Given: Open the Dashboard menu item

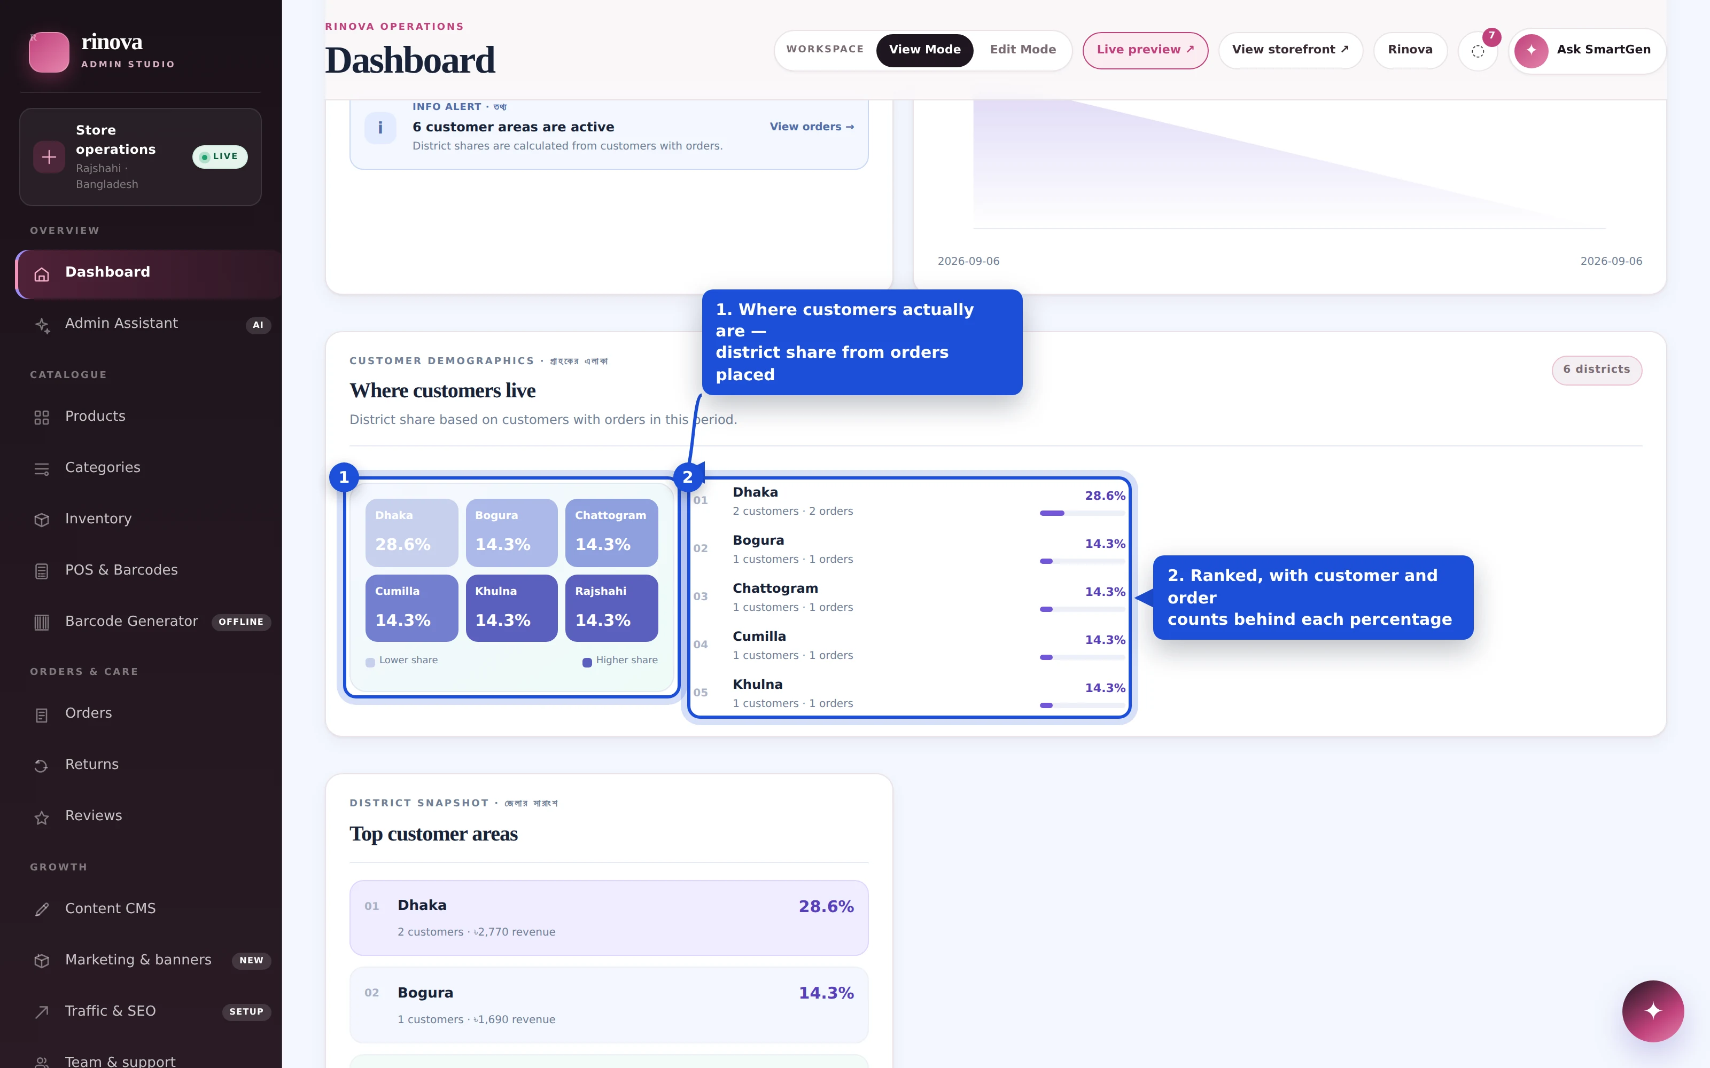Looking at the screenshot, I should point(149,274).
